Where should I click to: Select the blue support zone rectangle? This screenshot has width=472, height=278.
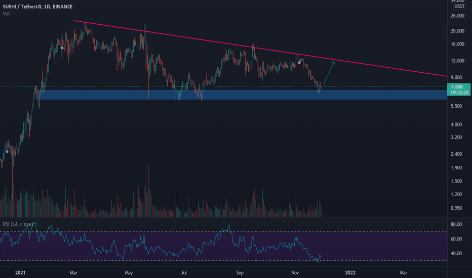(243, 95)
